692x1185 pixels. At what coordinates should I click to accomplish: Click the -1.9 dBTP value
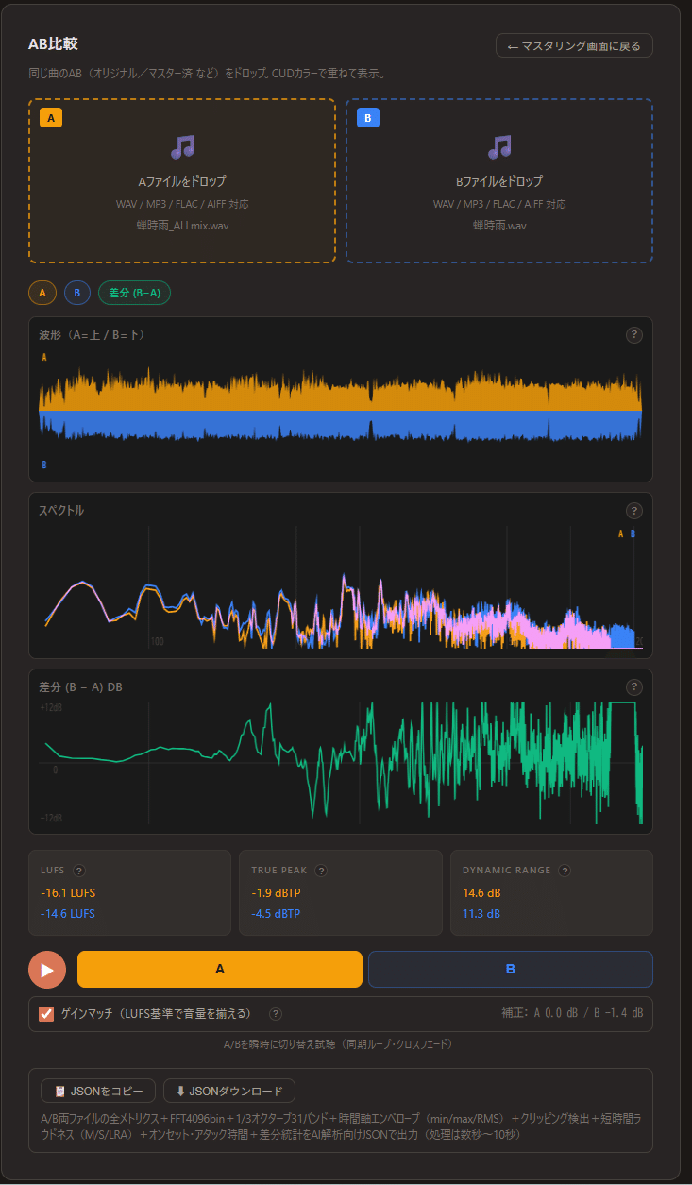pyautogui.click(x=277, y=893)
